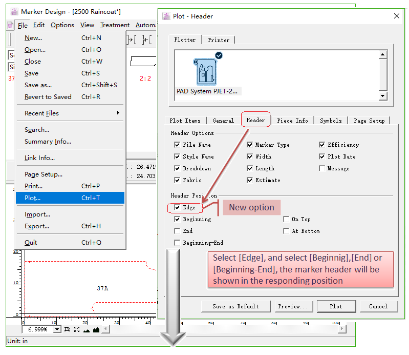Select the PAD System PJET plotter icon
The width and height of the screenshot is (409, 355).
click(206, 72)
